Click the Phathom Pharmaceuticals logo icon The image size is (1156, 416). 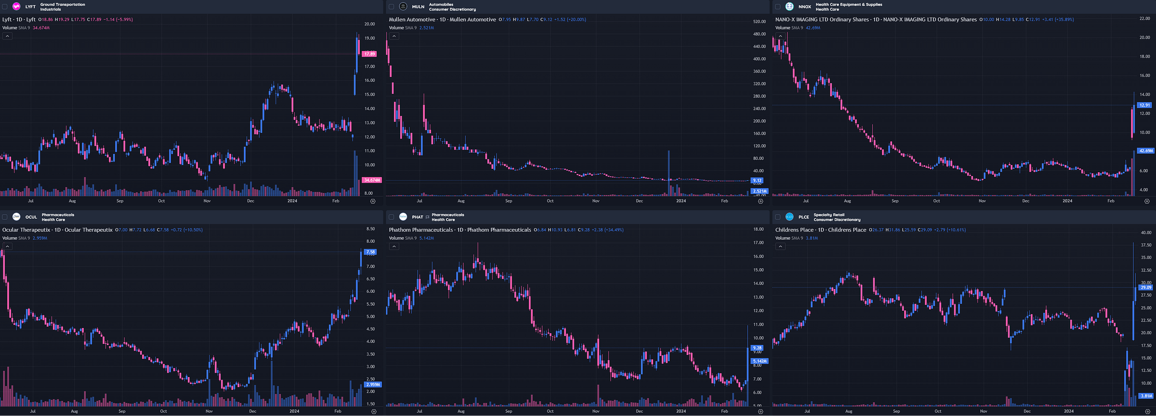[403, 217]
